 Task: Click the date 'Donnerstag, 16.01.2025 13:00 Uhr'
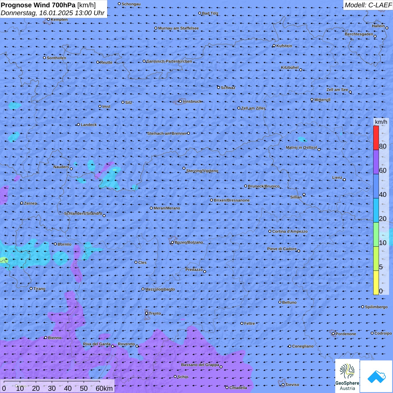(52, 13)
